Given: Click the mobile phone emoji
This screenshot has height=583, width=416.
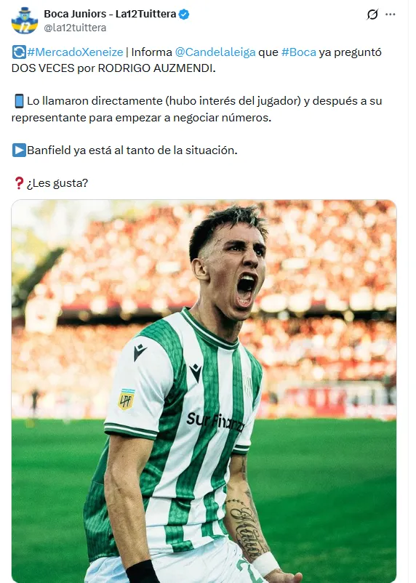Looking at the screenshot, I should pos(19,101).
